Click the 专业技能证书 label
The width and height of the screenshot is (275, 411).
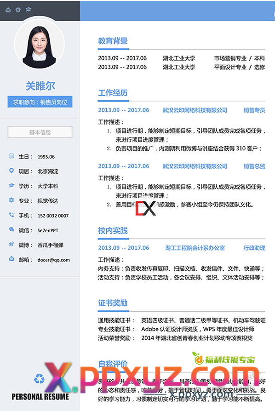pos(116,329)
